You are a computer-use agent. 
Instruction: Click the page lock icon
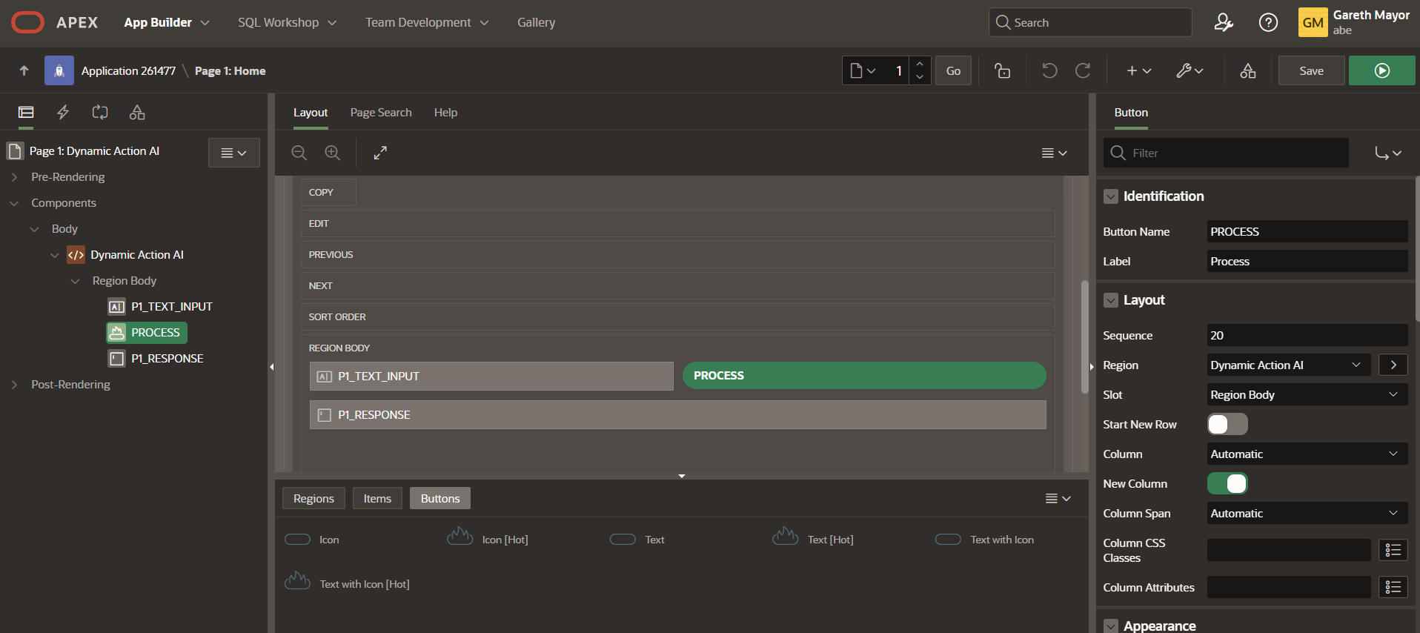1003,70
